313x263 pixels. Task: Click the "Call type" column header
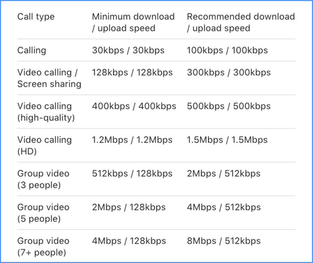[x=36, y=16]
